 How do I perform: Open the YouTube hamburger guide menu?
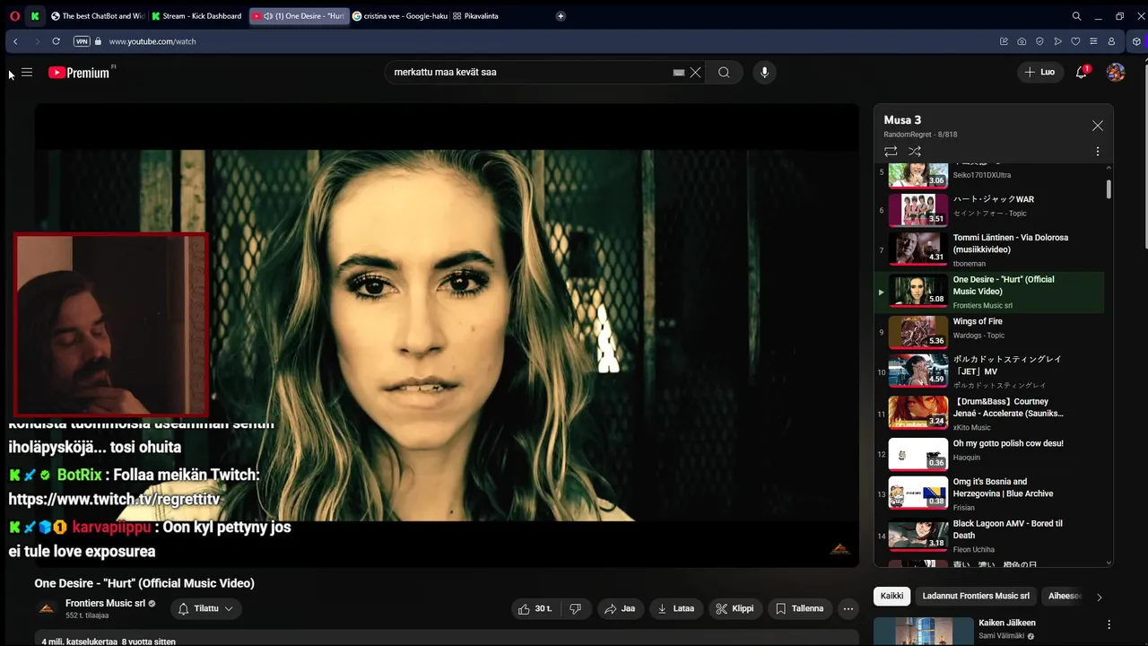click(x=27, y=73)
